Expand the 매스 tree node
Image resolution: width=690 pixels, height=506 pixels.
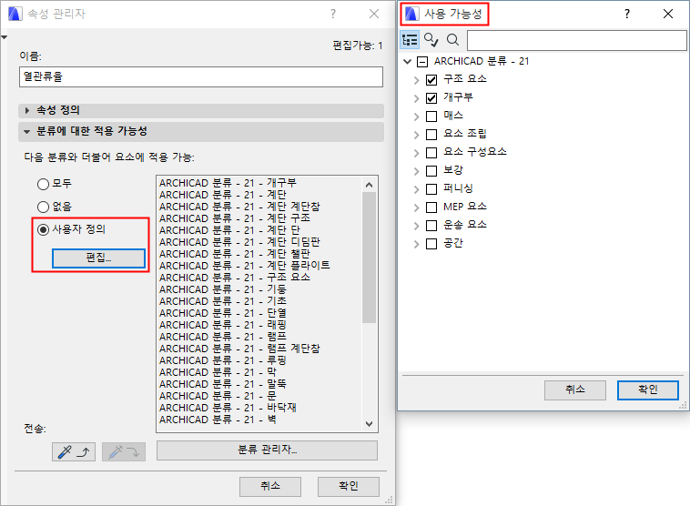pos(416,116)
